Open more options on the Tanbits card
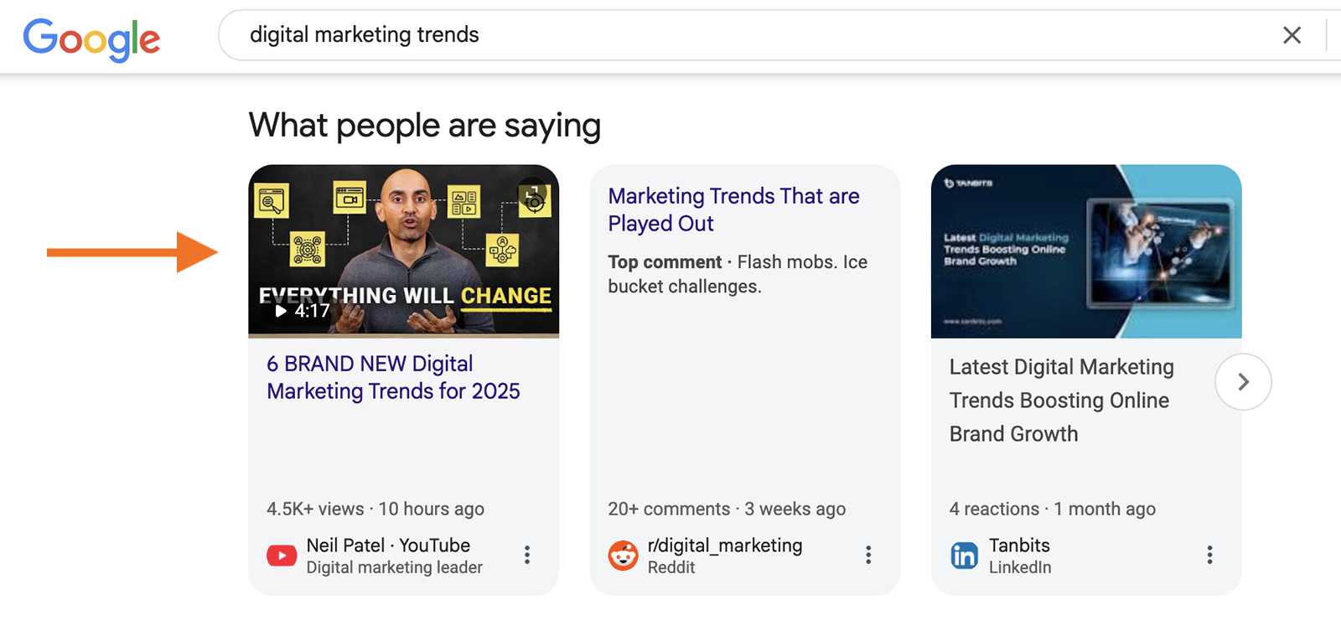1341x631 pixels. (1209, 555)
